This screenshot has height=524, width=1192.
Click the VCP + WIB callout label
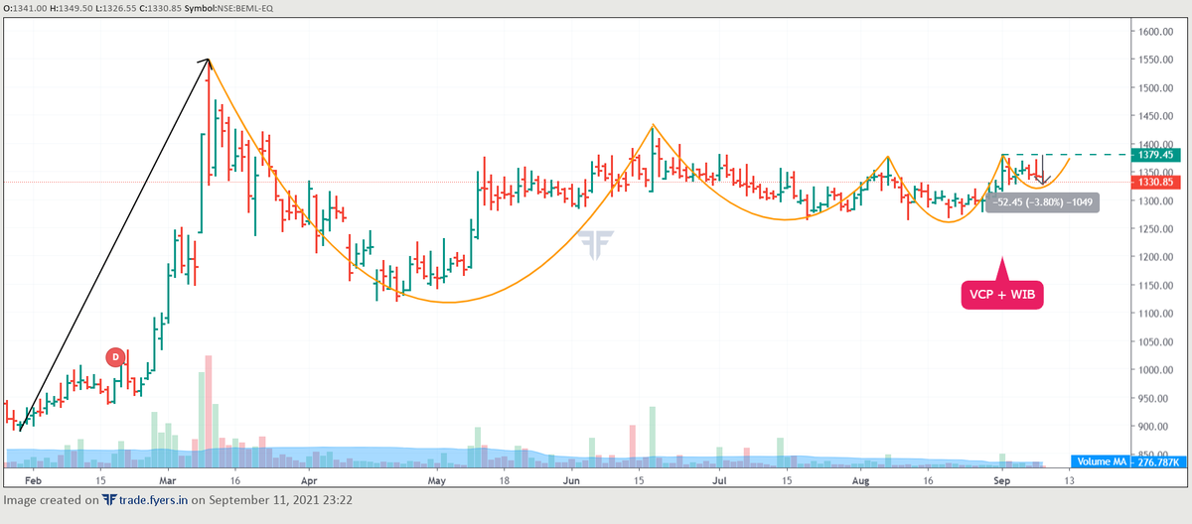coord(1002,295)
